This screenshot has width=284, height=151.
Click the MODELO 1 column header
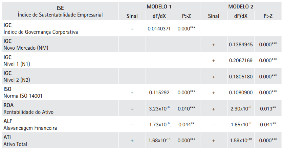pyautogui.click(x=159, y=7)
